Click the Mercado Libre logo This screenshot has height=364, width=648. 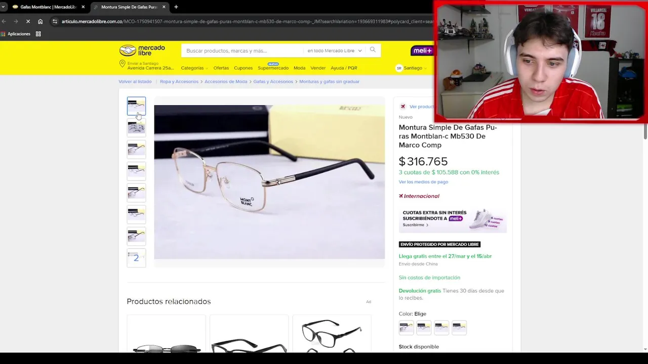[142, 50]
